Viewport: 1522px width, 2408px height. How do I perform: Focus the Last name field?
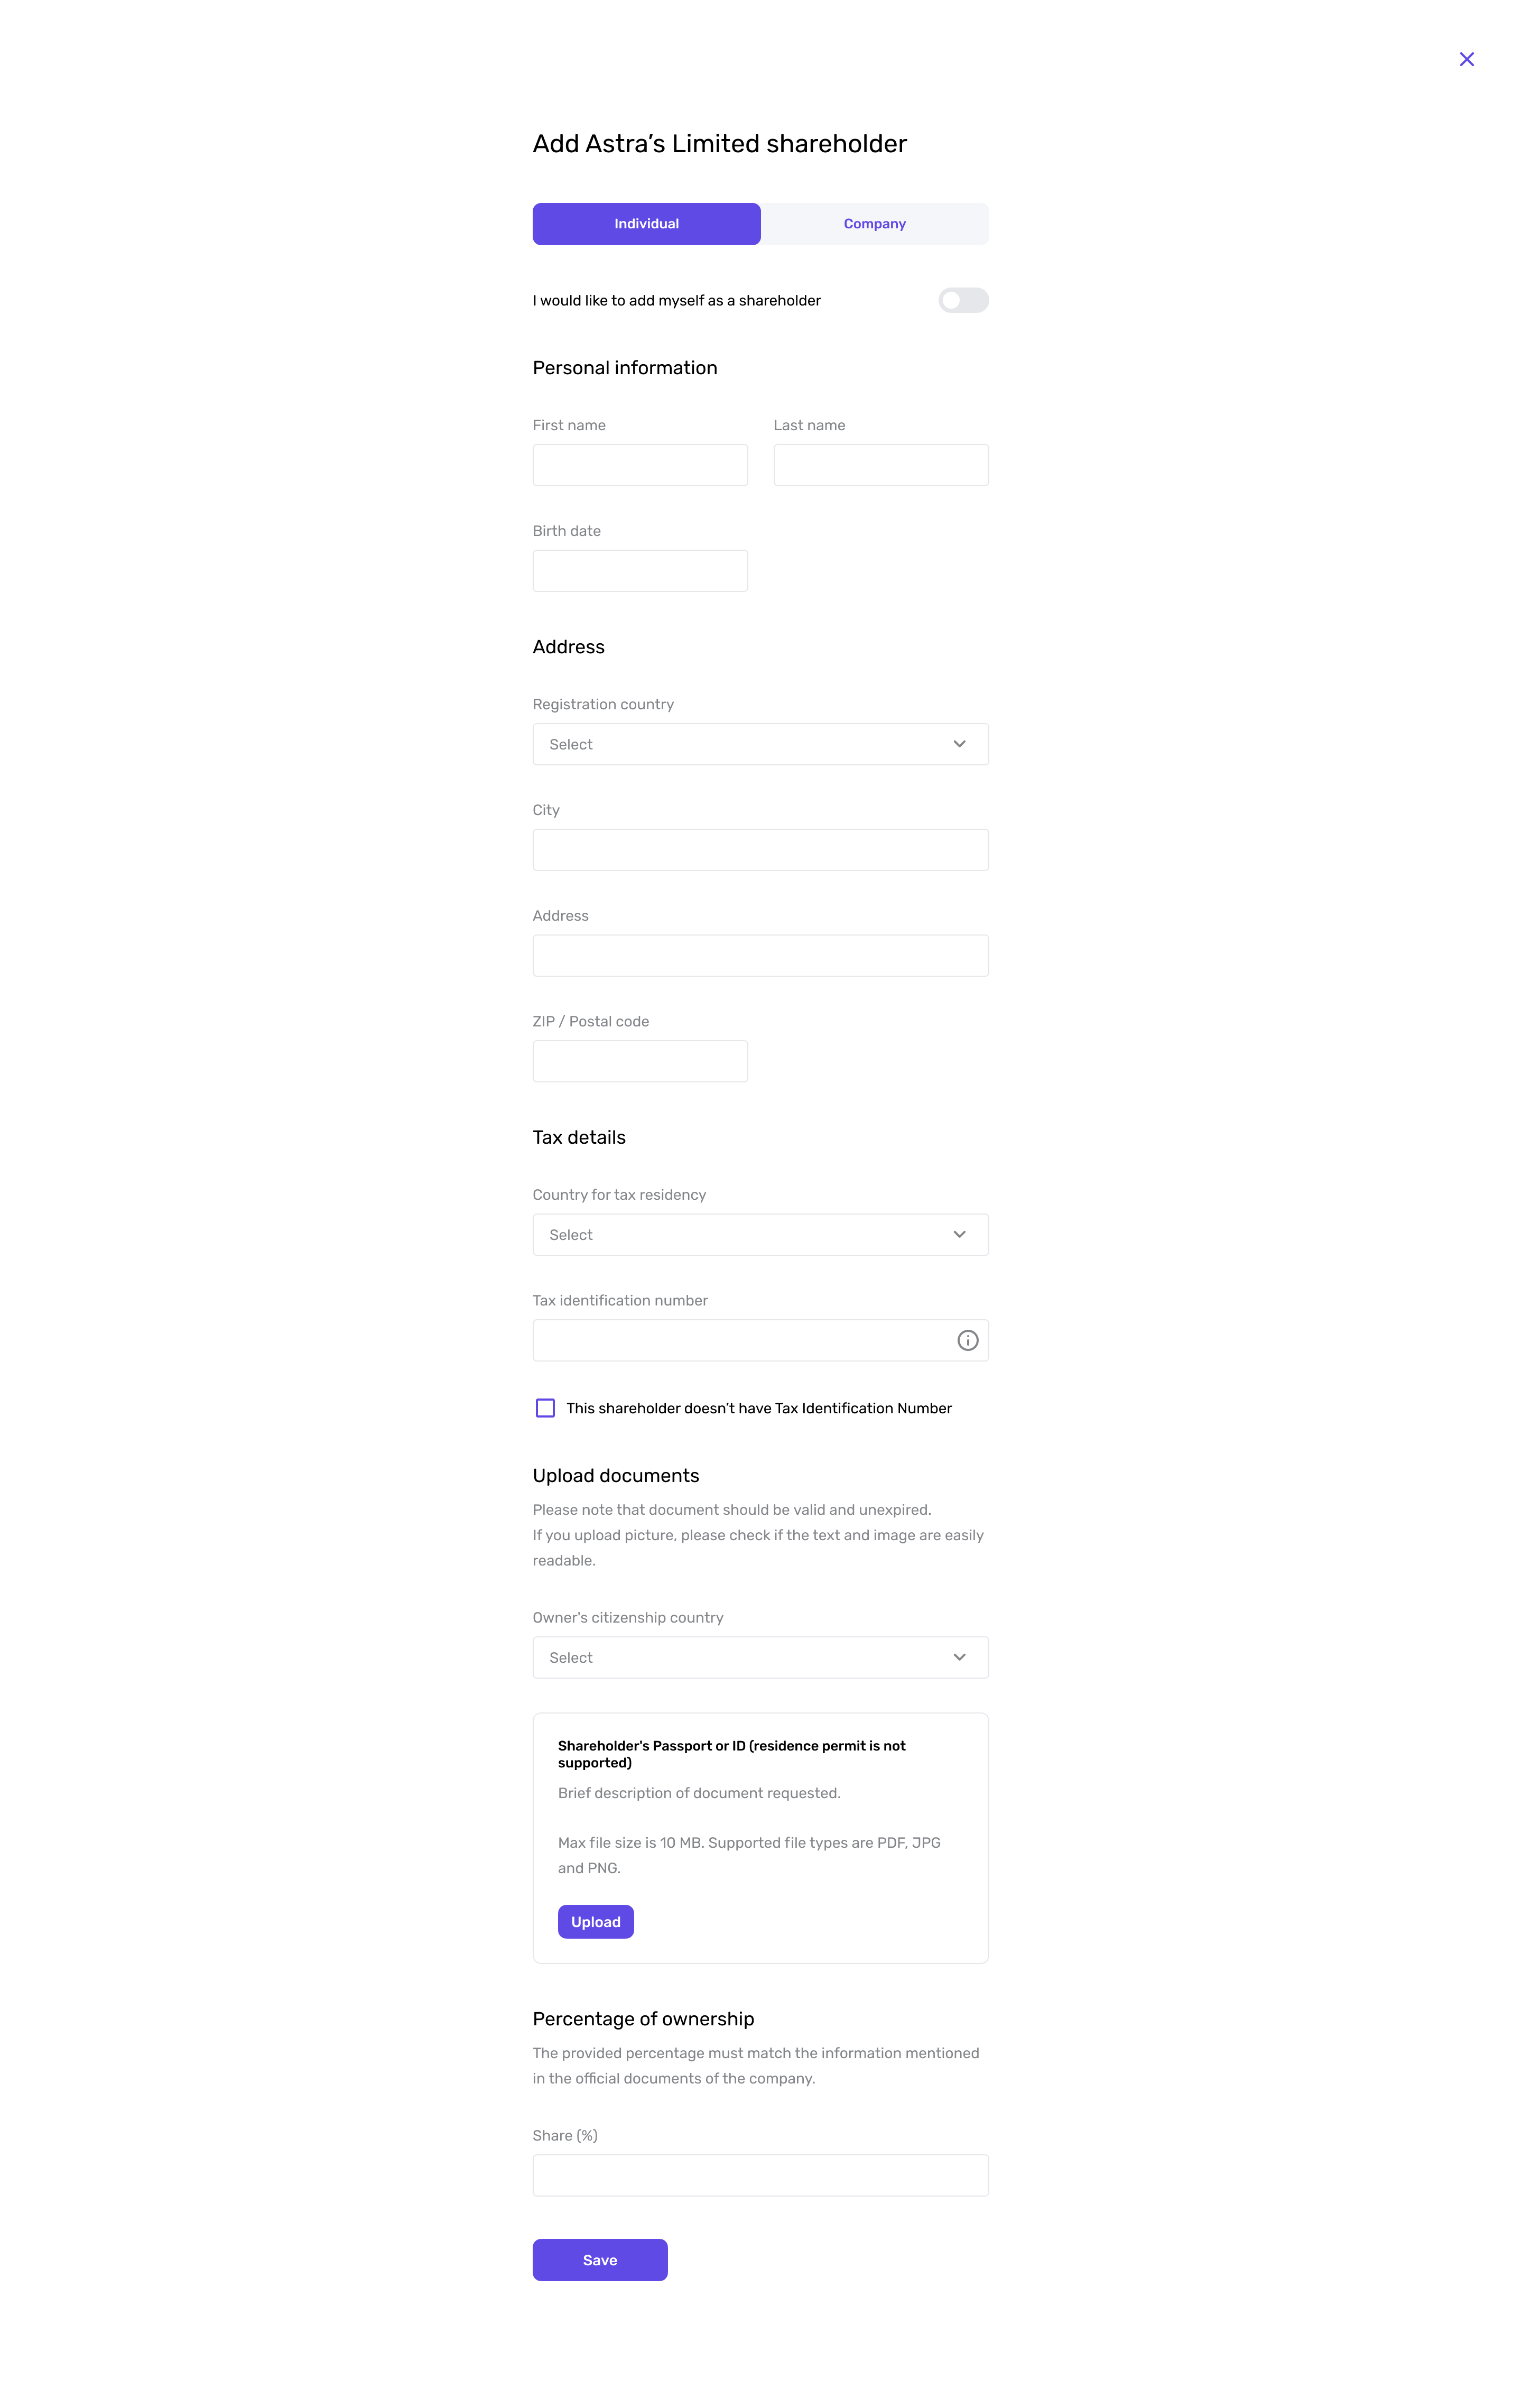pos(881,465)
